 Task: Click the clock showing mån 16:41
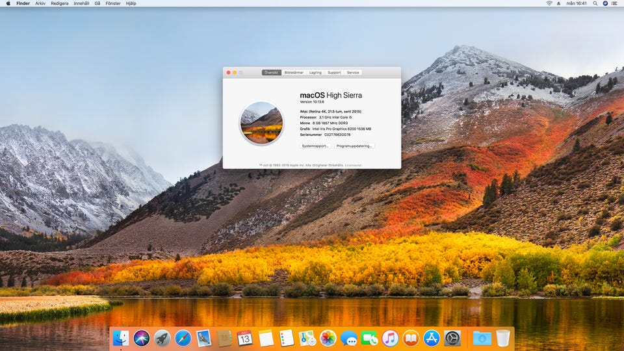[x=577, y=3]
